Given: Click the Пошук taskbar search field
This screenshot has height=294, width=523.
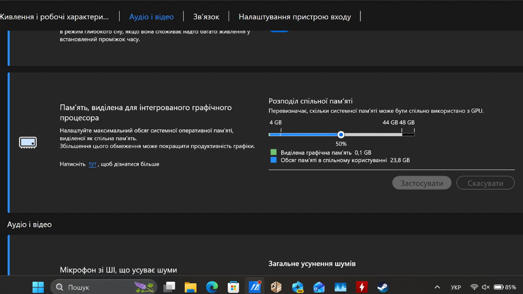Looking at the screenshot, I should [x=104, y=287].
